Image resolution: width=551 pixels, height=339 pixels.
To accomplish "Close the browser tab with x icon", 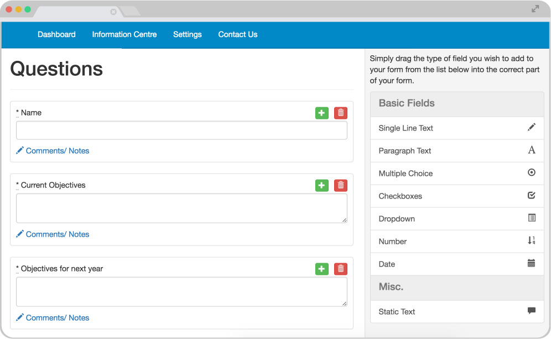I will [113, 12].
